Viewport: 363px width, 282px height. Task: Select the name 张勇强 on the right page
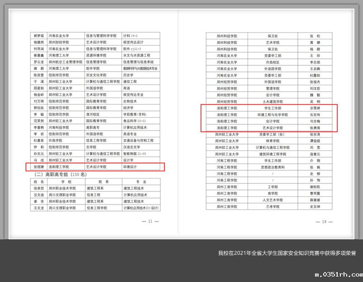tap(315, 128)
